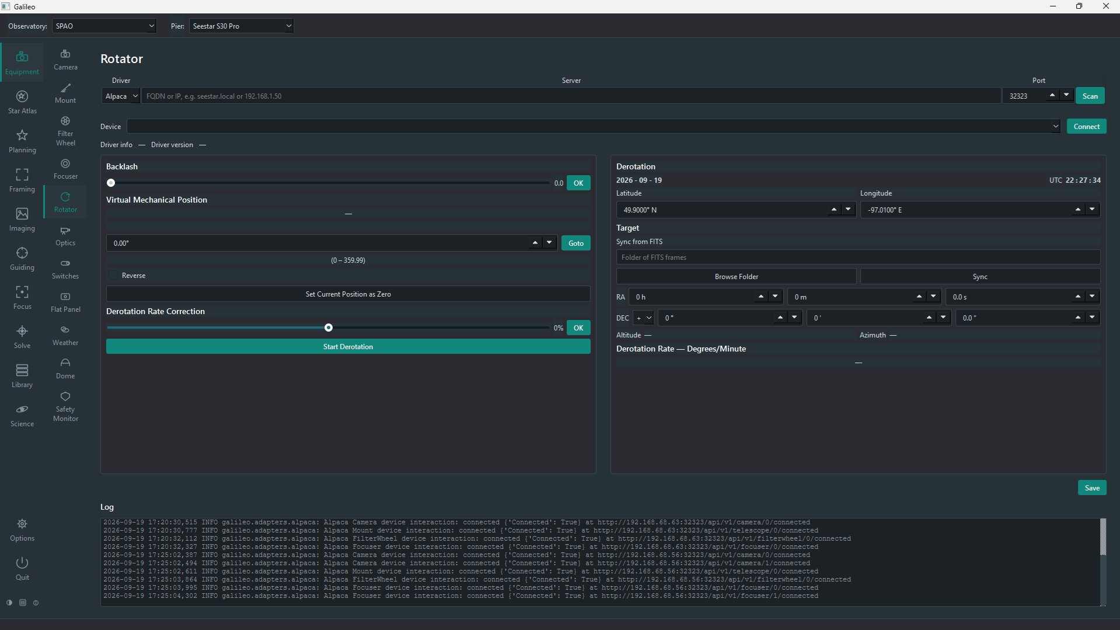Open the Camera equipment panel
The height and width of the screenshot is (630, 1120).
65,60
